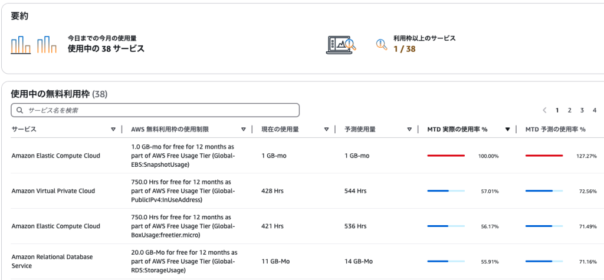
Task: Click the 使用中の無料利用枠 (38) heading
Action: (59, 94)
